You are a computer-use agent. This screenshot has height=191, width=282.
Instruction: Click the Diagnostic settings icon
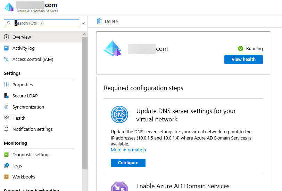click(6, 155)
